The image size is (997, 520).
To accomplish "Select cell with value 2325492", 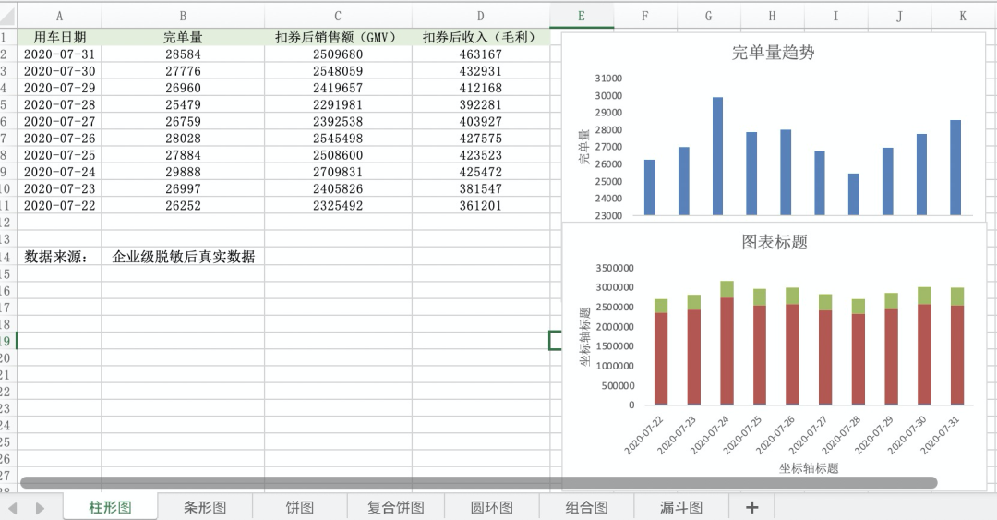I will 338,206.
